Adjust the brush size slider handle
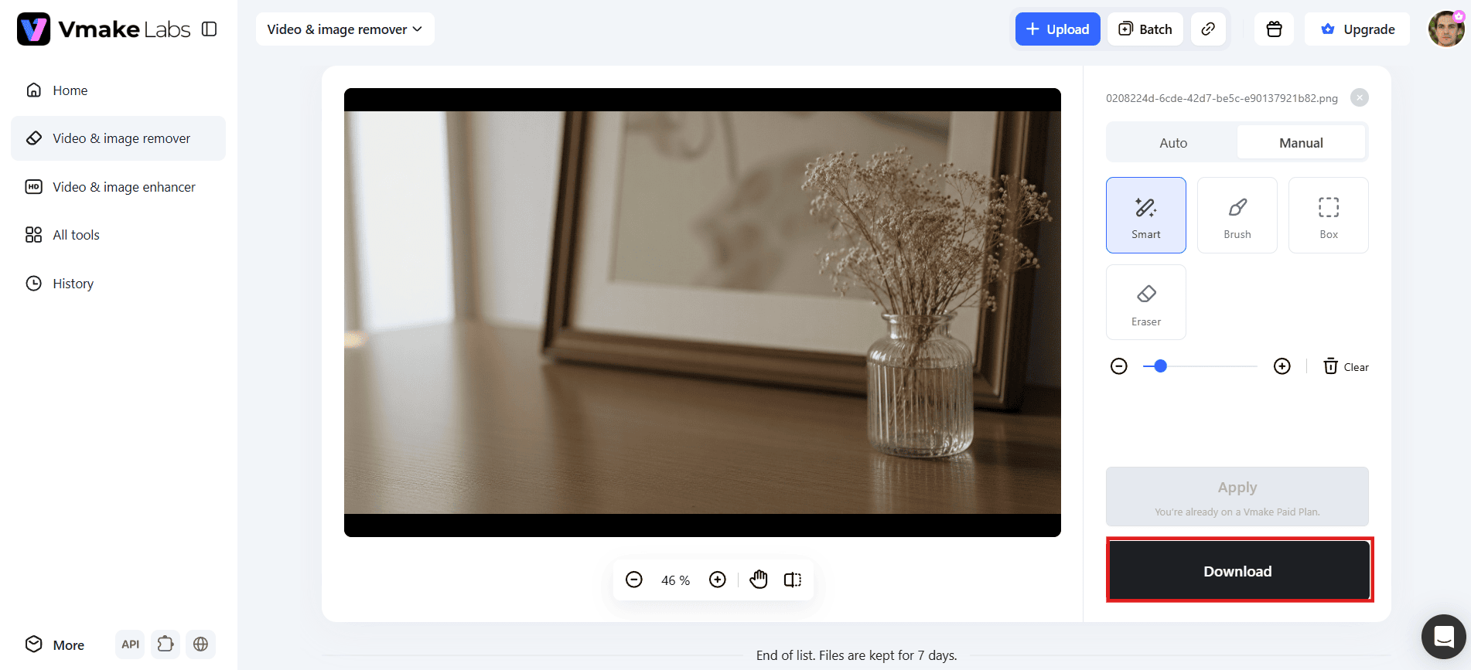Screen dimensions: 1471x670 tap(1160, 366)
